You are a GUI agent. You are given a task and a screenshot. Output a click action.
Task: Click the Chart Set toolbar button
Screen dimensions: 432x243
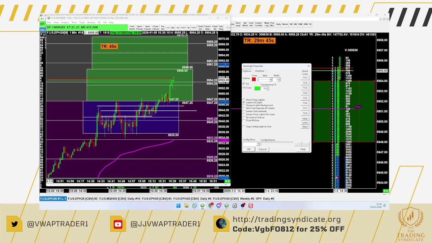point(200,27)
